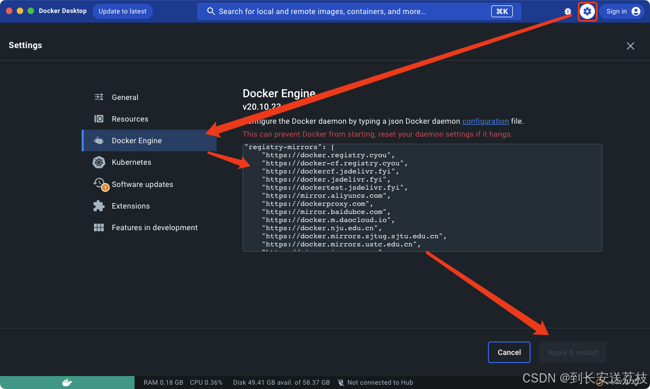
Task: Click the https://dockercf.jsdelivr.fyi mirror line
Action: [331, 171]
